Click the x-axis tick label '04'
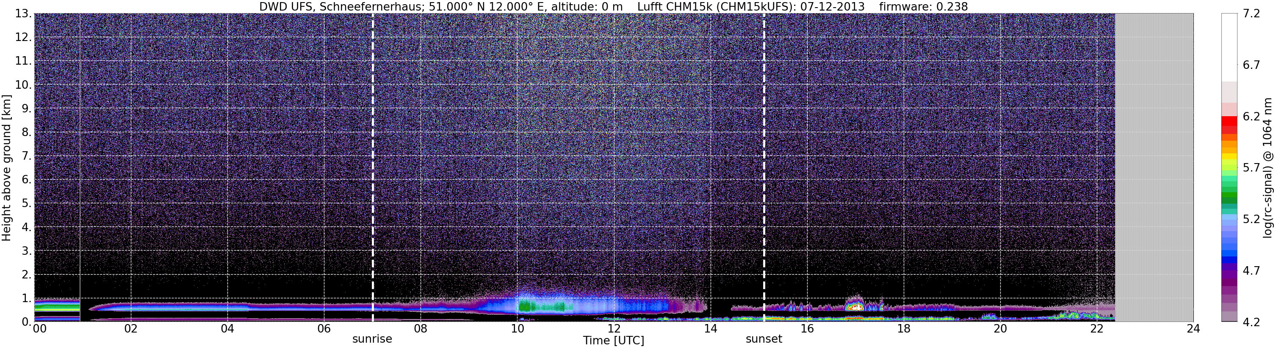The width and height of the screenshot is (1276, 349). point(227,329)
